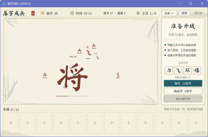Click the 弓 archer unit on battlefield
Image resolution: width=208 pixels, height=137 pixels.
pos(118,75)
